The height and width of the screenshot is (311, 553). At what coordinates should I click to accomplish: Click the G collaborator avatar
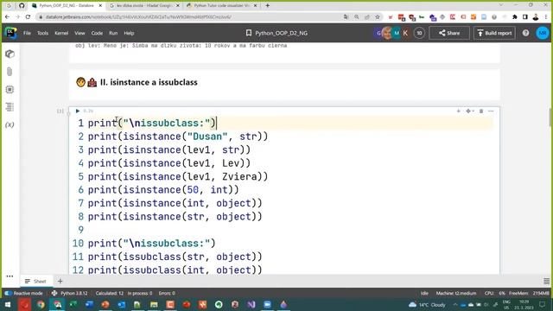378,33
